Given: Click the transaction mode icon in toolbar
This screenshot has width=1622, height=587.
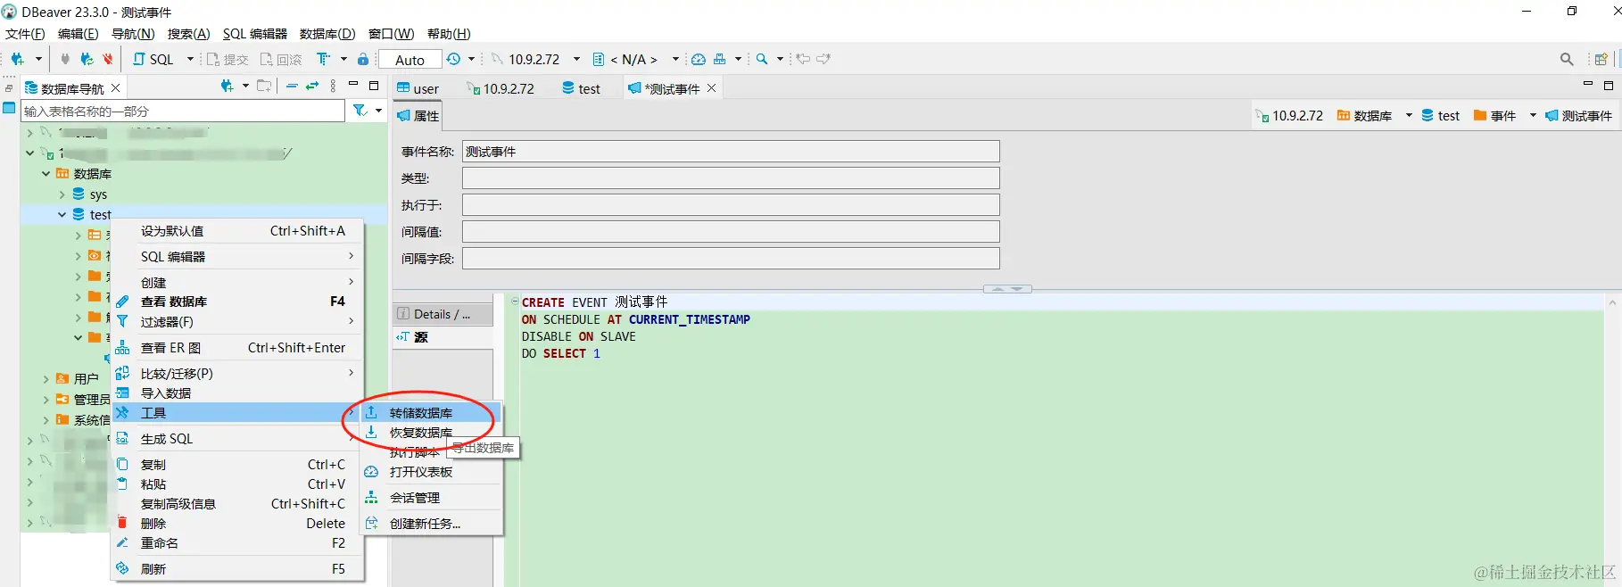Looking at the screenshot, I should click(323, 59).
